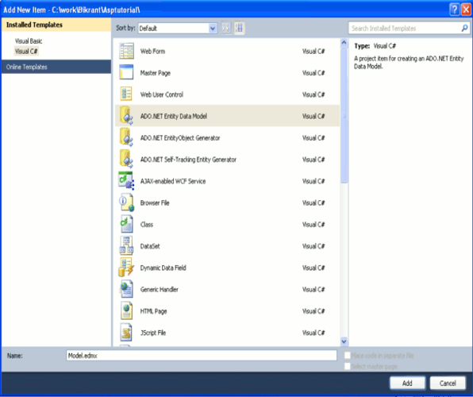Click the Master Page template icon
473x397 pixels.
point(126,72)
